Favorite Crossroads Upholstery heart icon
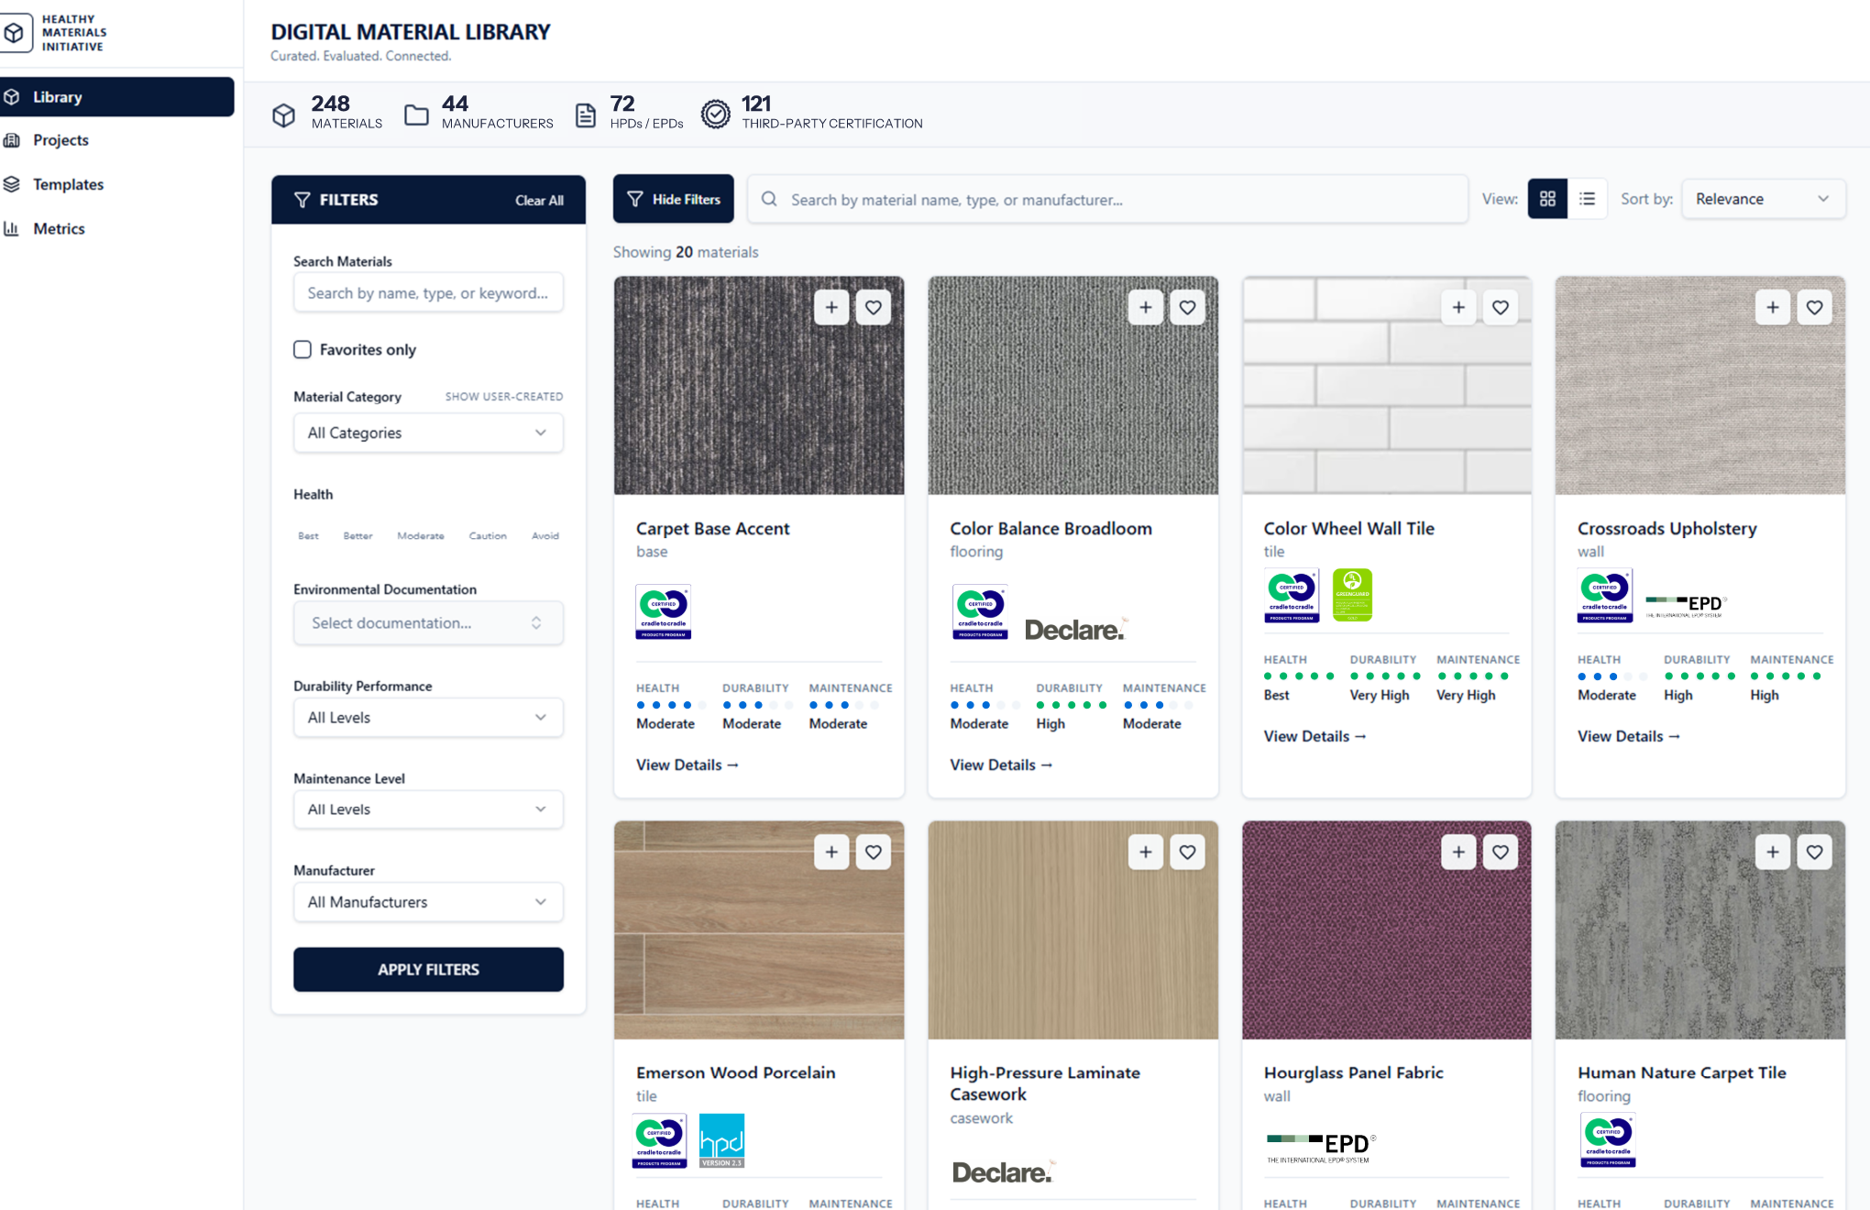Screen dimensions: 1870x1210 (x=1814, y=307)
